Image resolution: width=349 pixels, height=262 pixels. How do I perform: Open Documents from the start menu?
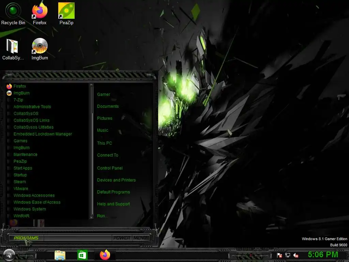[x=108, y=106]
